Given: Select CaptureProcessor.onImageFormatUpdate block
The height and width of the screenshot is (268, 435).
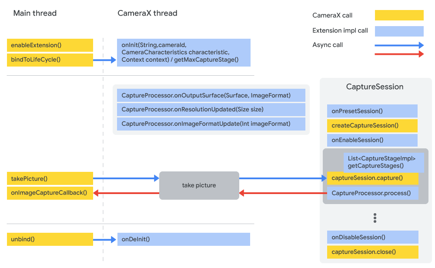Looking at the screenshot, I should 211,124.
